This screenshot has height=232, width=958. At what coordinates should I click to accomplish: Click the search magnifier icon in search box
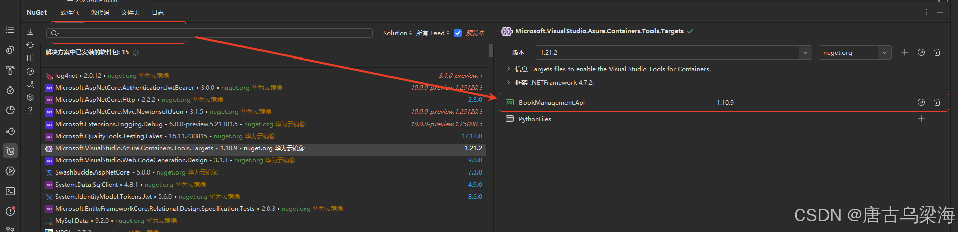click(x=55, y=33)
